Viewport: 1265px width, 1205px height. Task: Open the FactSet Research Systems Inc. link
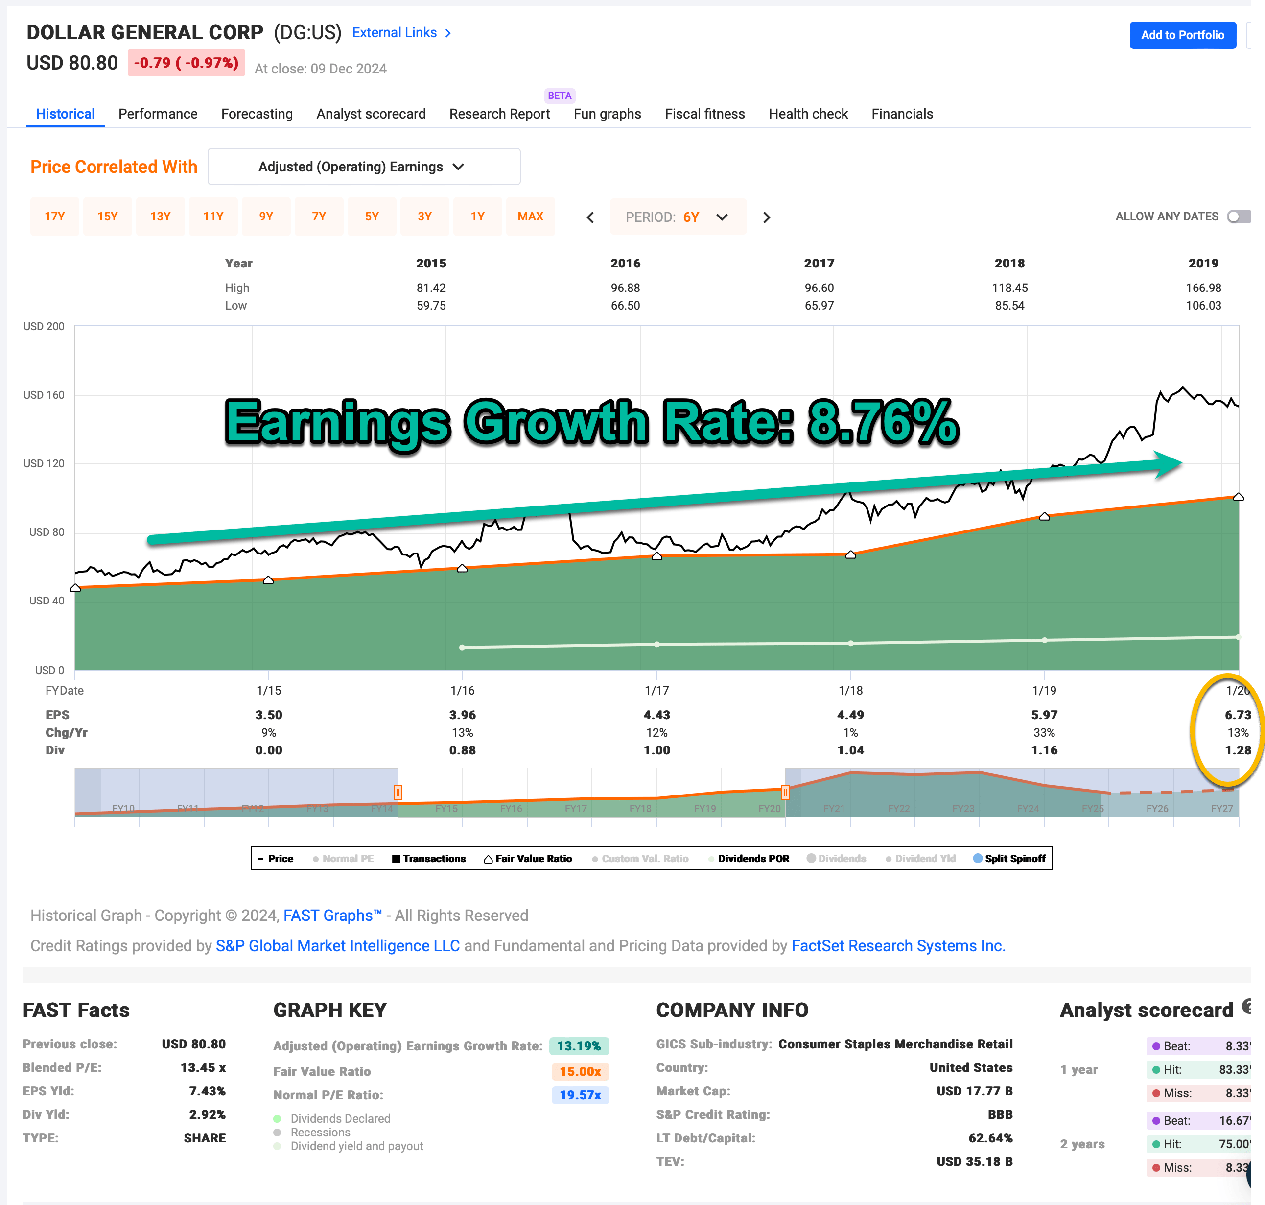(898, 945)
